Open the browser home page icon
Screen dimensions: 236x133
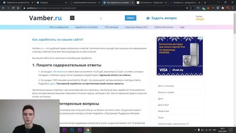pos(18,8)
